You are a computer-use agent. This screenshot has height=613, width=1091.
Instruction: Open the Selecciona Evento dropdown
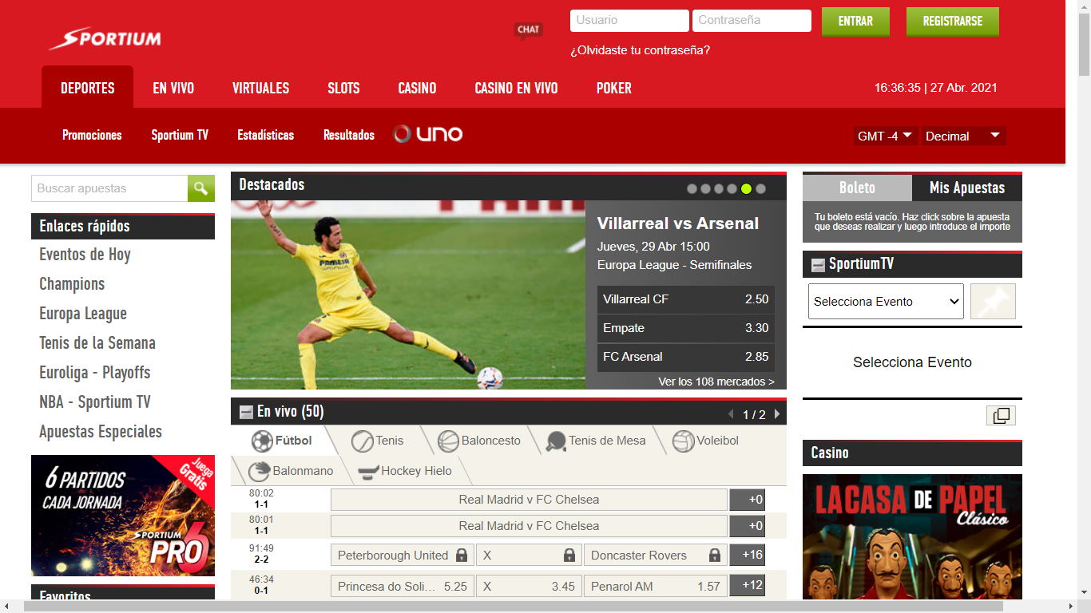point(886,302)
